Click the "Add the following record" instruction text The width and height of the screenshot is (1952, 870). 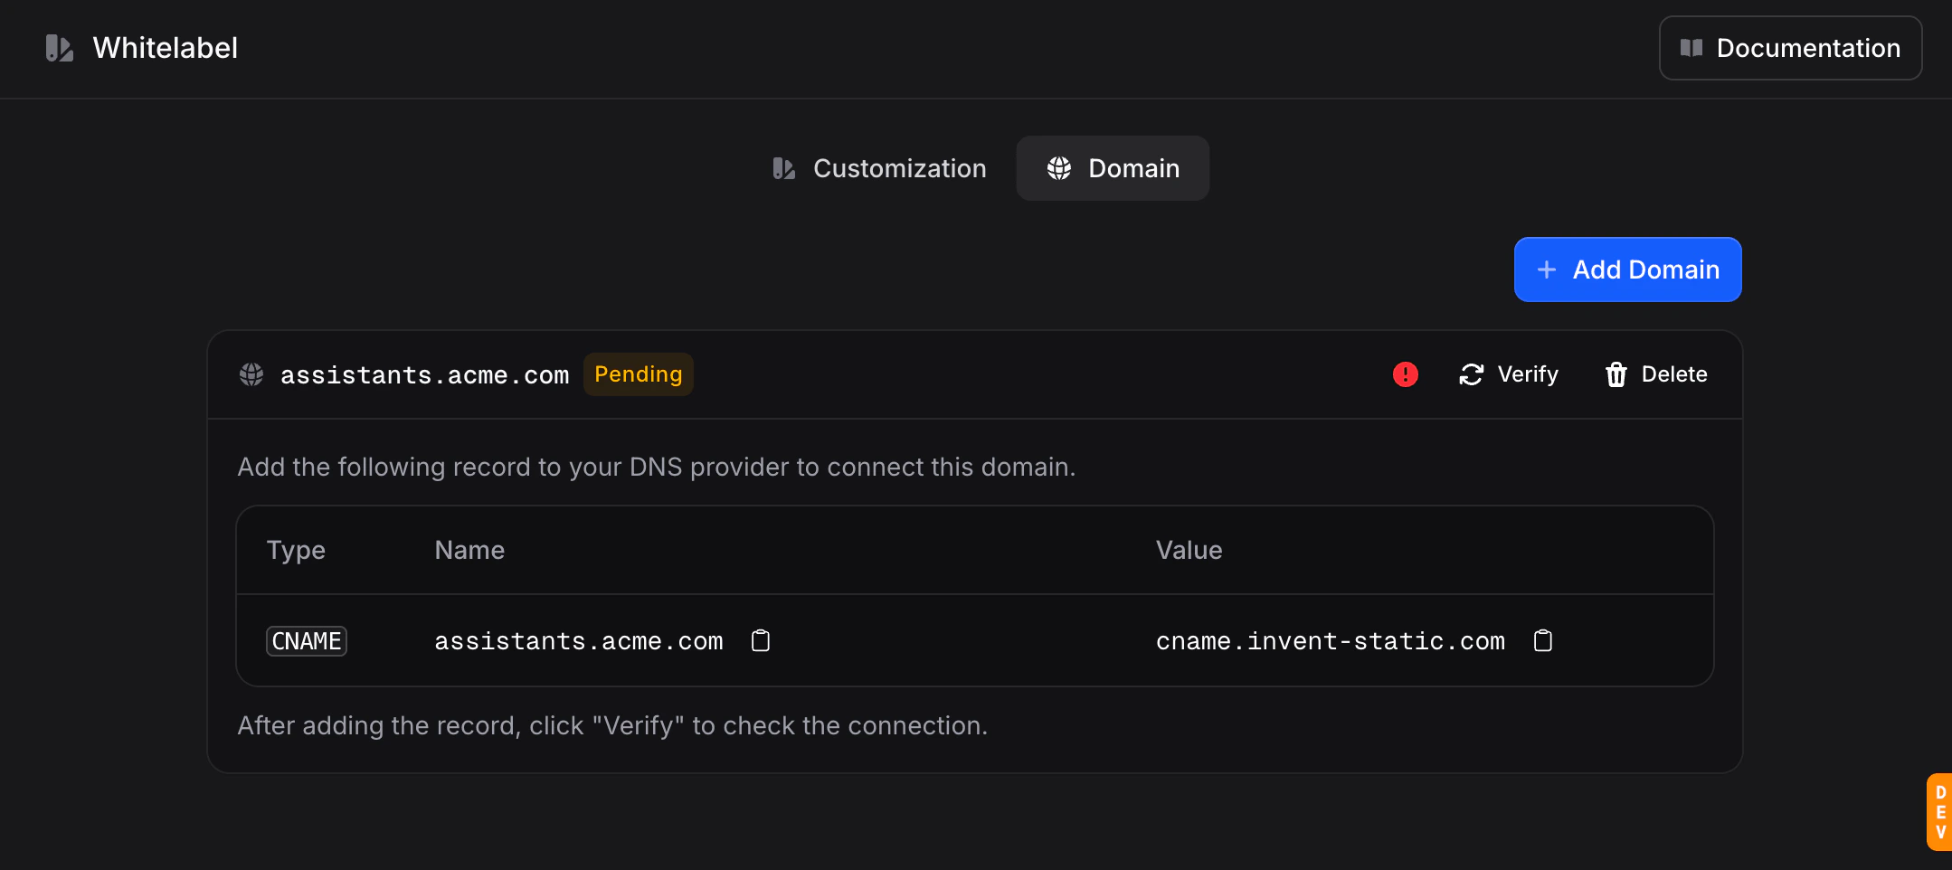657,467
